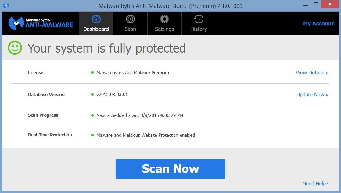Click View Details » for license

coord(312,73)
